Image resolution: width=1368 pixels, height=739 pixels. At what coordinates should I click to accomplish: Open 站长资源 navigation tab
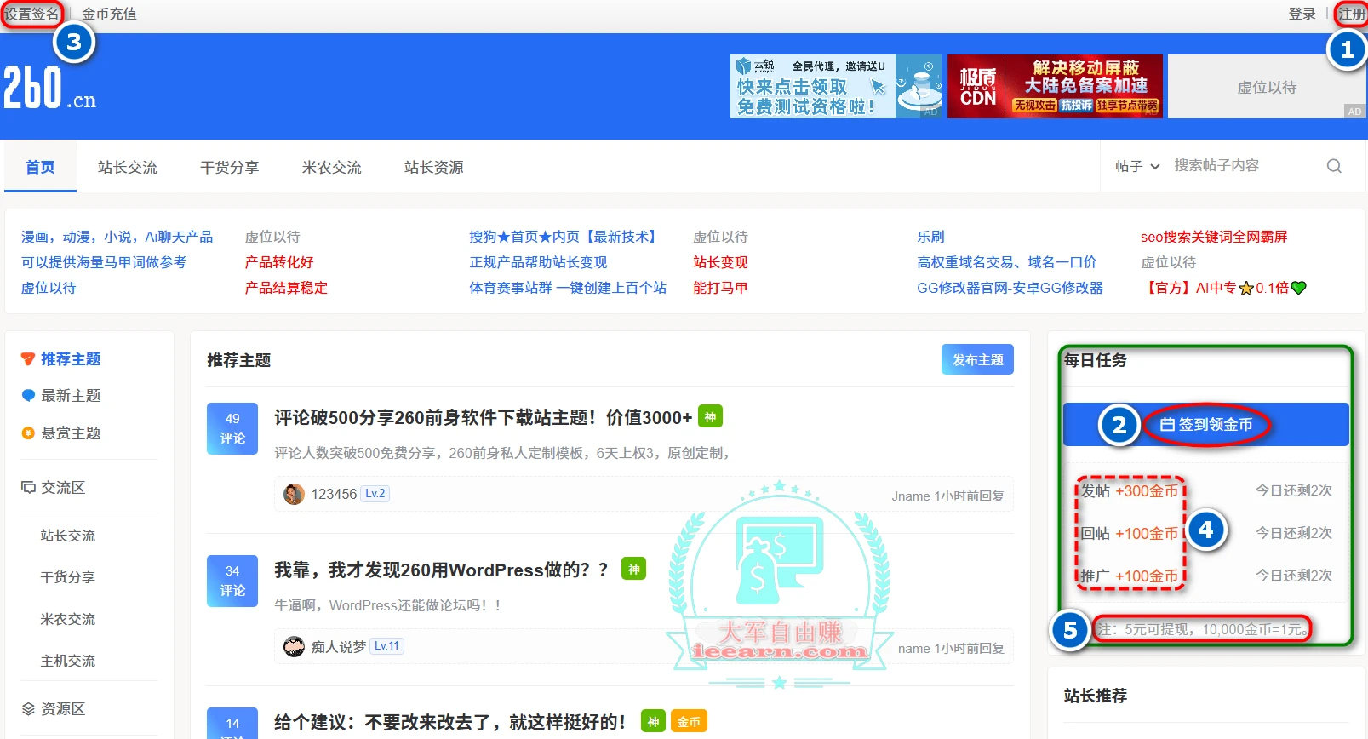click(x=434, y=167)
